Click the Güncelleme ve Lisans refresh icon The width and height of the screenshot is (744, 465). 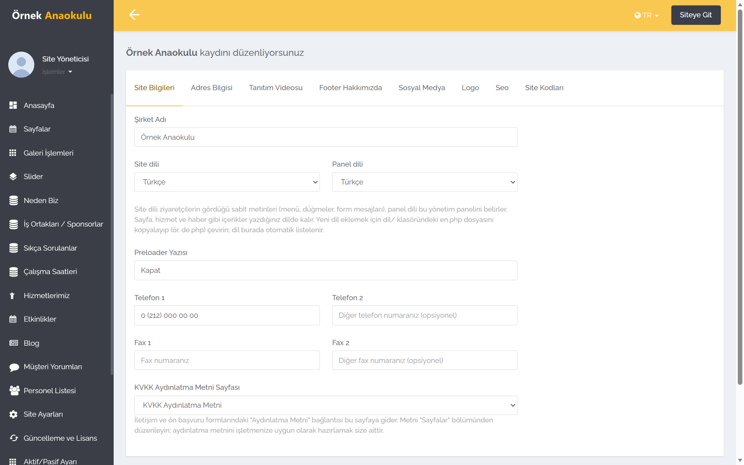click(x=13, y=438)
